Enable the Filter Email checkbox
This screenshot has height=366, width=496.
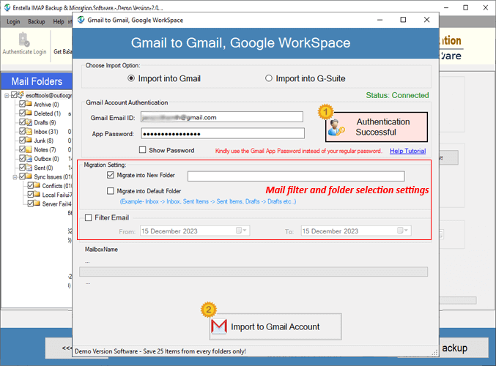[89, 217]
